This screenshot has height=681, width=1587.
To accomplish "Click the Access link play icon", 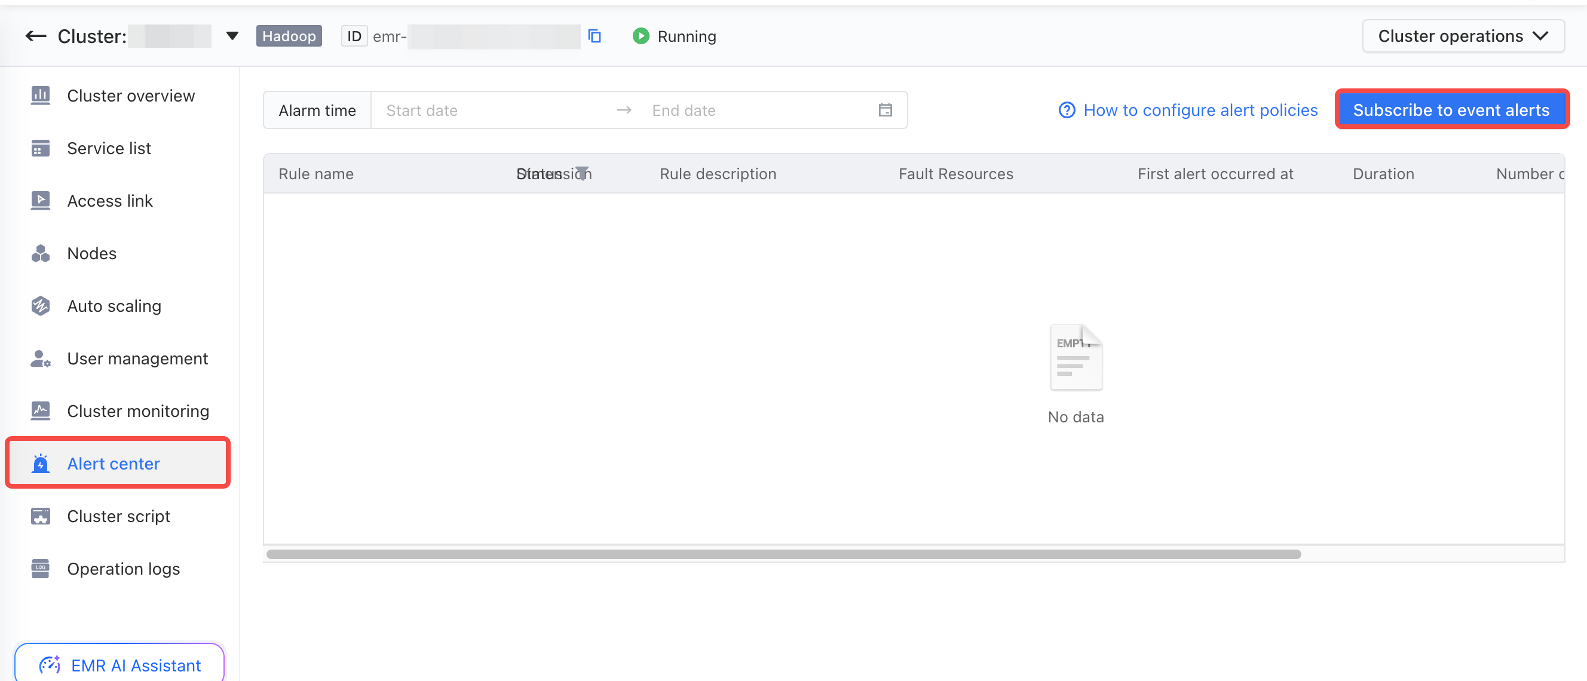I will (x=41, y=201).
